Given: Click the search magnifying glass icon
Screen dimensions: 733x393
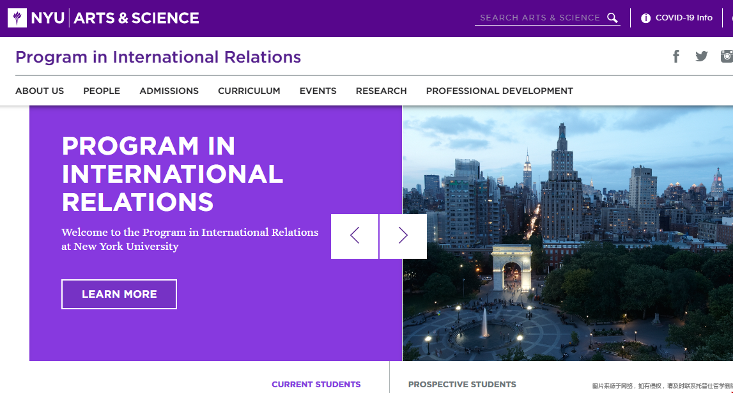Looking at the screenshot, I should (x=612, y=18).
